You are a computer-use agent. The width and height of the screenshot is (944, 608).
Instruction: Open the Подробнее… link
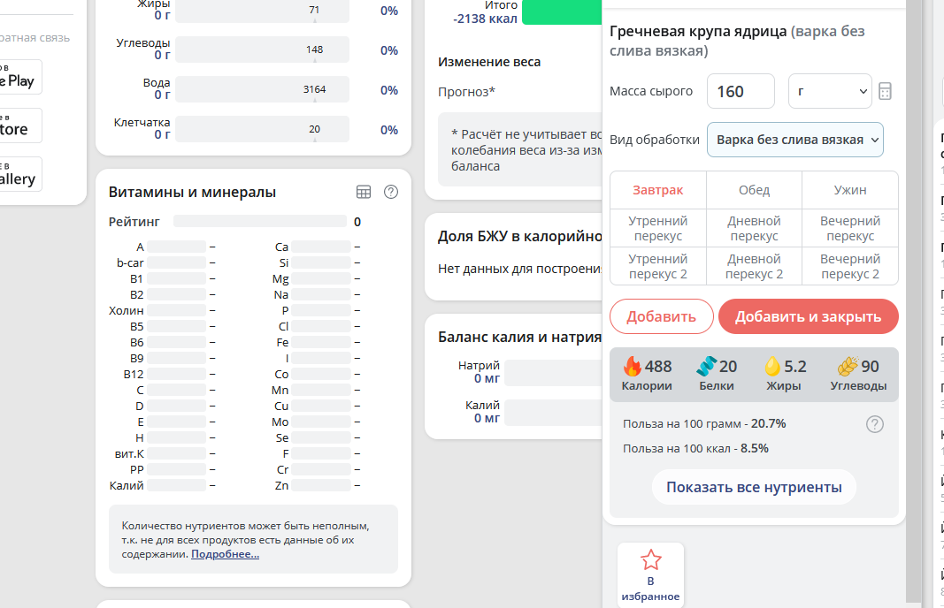point(226,554)
